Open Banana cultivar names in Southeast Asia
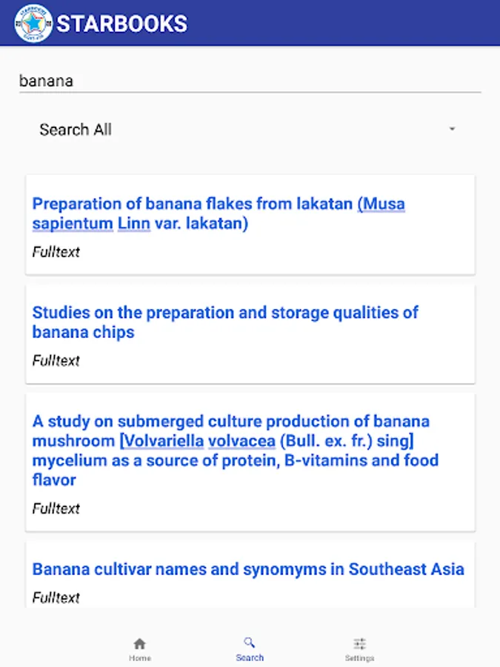This screenshot has height=667, width=500. (248, 569)
